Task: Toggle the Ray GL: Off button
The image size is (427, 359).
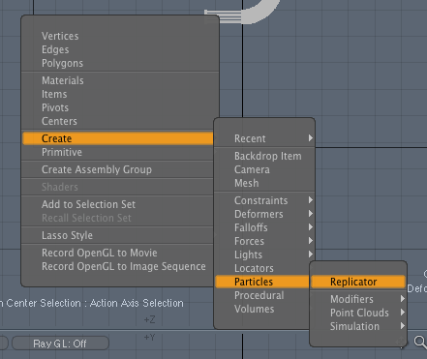Action: (60, 344)
